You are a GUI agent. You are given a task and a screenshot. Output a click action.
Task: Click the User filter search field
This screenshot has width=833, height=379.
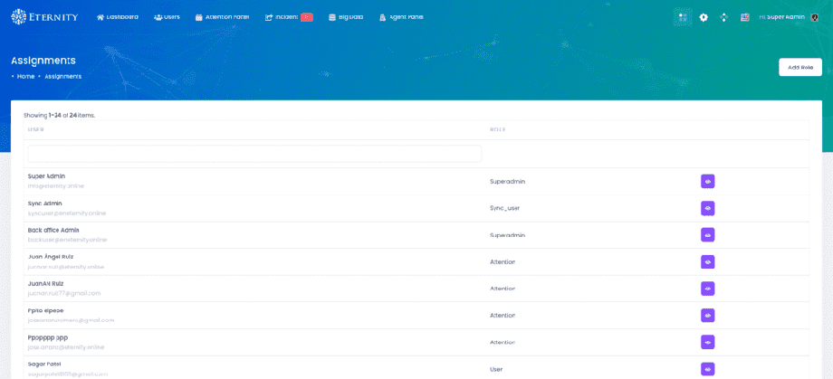tap(254, 154)
